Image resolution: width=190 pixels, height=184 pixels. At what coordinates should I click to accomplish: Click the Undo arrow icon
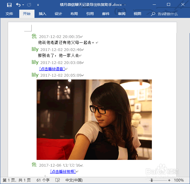[18, 5]
